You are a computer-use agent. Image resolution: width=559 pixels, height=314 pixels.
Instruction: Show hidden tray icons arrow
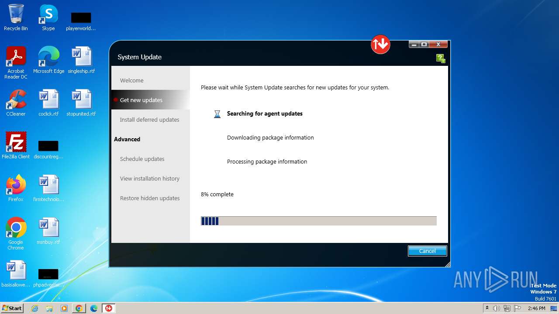[x=487, y=308]
